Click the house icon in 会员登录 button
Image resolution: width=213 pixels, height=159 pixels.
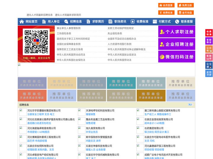click(x=161, y=5)
